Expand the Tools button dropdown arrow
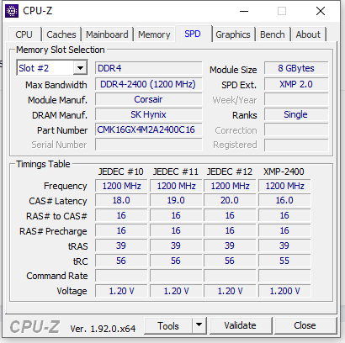 (199, 325)
